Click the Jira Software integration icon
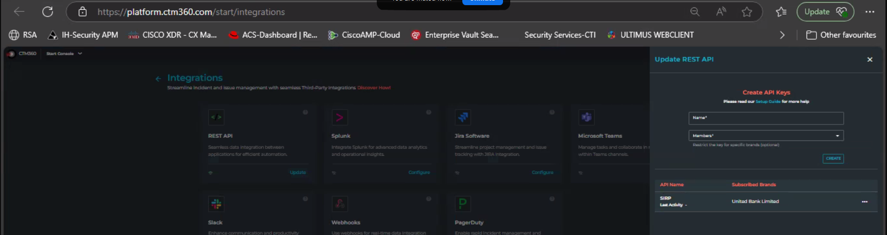Image resolution: width=887 pixels, height=235 pixels. click(463, 117)
